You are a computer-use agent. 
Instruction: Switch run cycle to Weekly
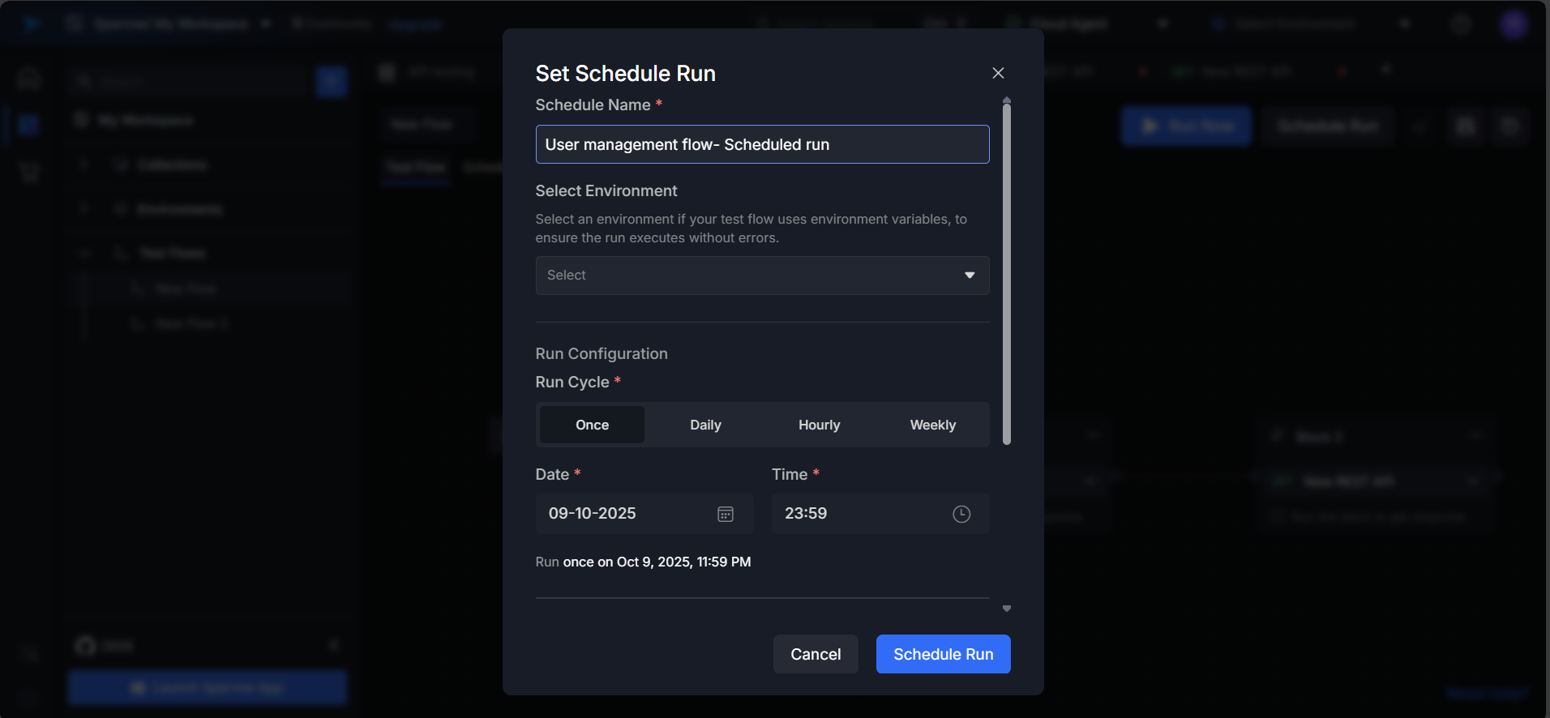click(x=932, y=425)
